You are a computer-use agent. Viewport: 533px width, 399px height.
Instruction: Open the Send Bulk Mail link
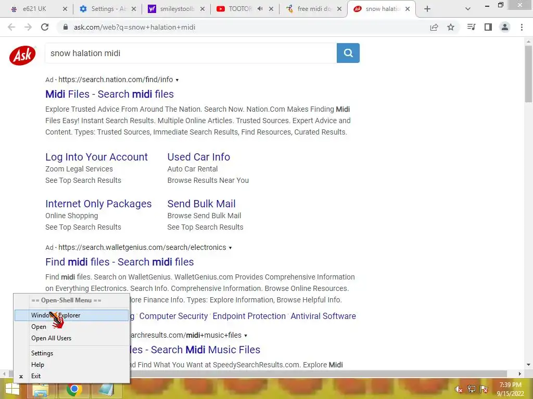click(x=201, y=204)
